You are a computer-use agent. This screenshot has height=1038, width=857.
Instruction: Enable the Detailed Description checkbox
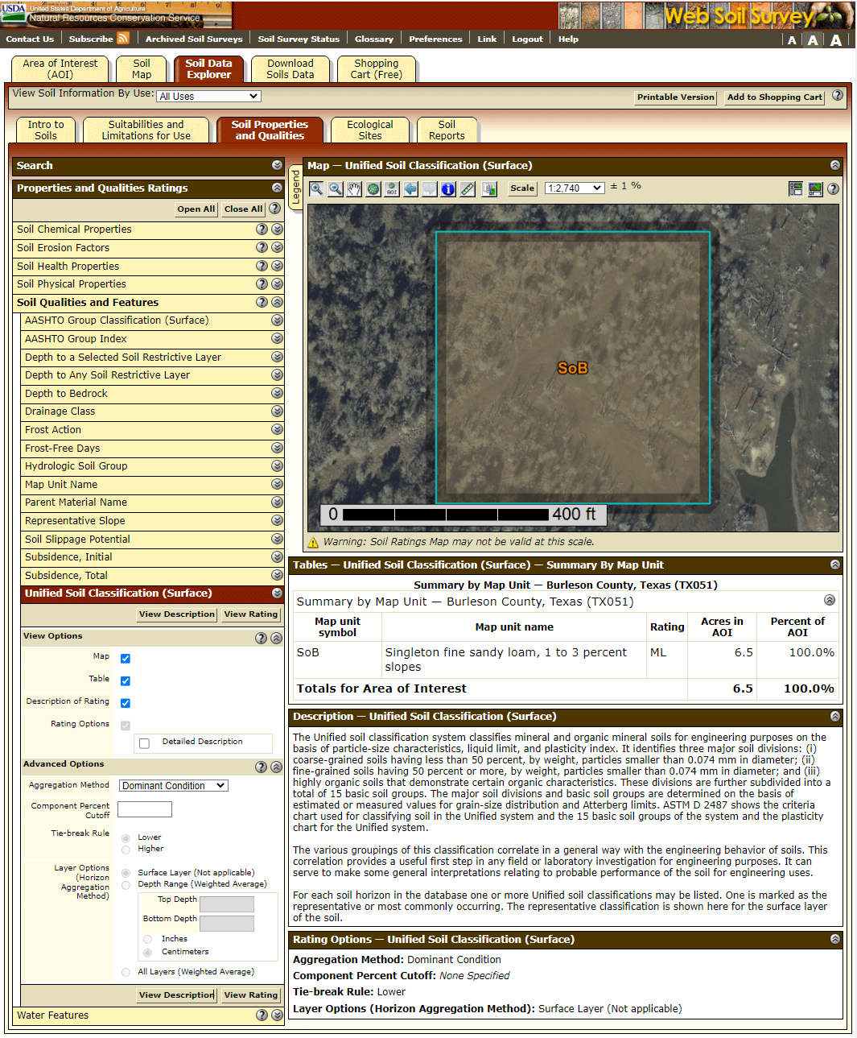[144, 742]
